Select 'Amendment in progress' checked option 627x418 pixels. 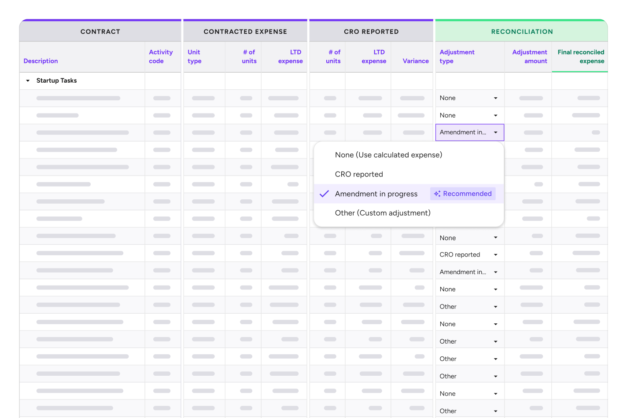coord(376,194)
